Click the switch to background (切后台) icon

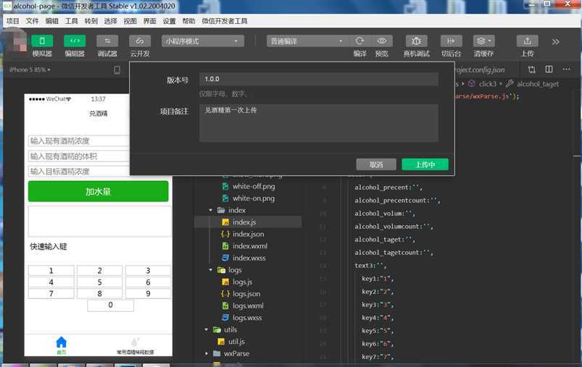[451, 41]
